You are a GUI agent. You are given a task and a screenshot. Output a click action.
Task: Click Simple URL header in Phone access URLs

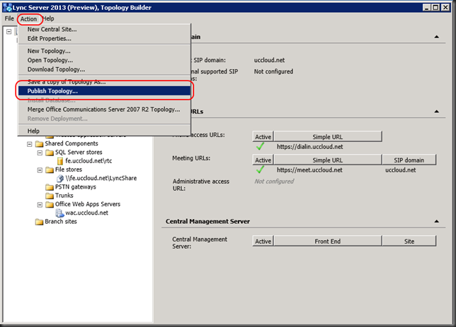328,136
